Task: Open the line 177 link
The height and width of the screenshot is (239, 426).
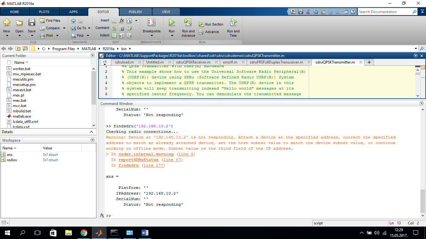Action: [x=153, y=165]
